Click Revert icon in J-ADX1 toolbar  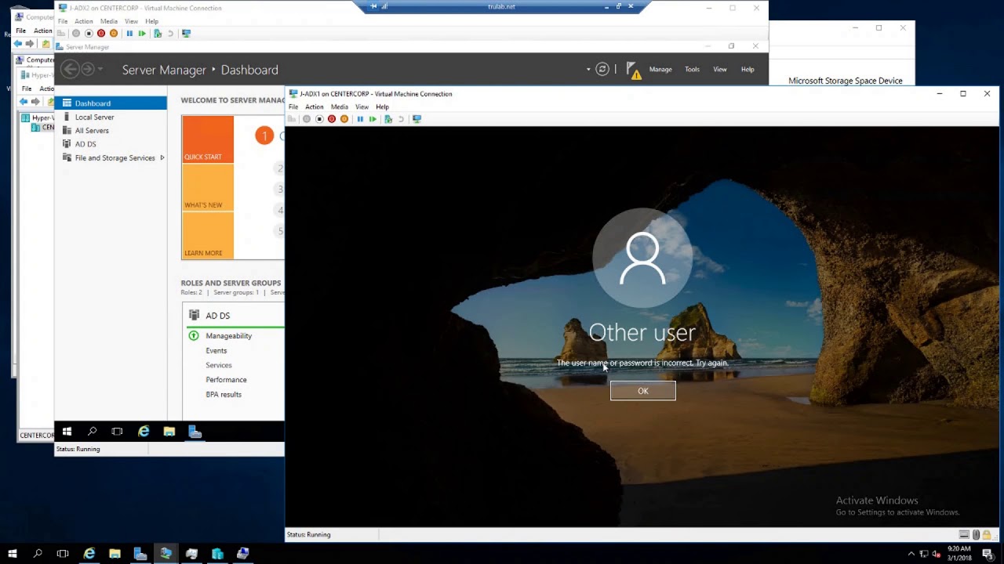401,119
